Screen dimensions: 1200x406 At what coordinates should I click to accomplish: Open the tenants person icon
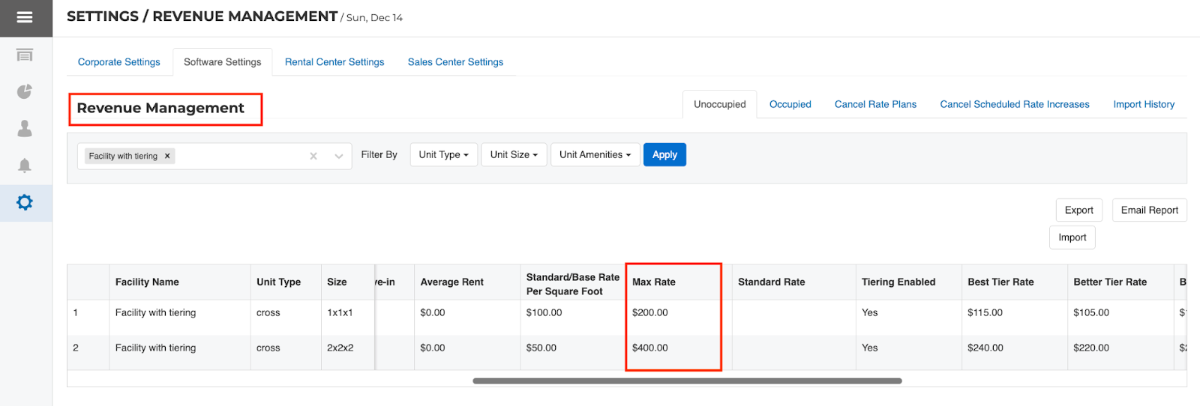tap(25, 129)
